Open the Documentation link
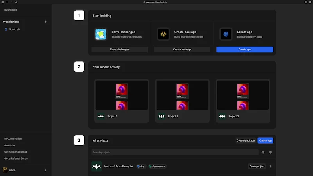This screenshot has width=313, height=176. [x=13, y=139]
